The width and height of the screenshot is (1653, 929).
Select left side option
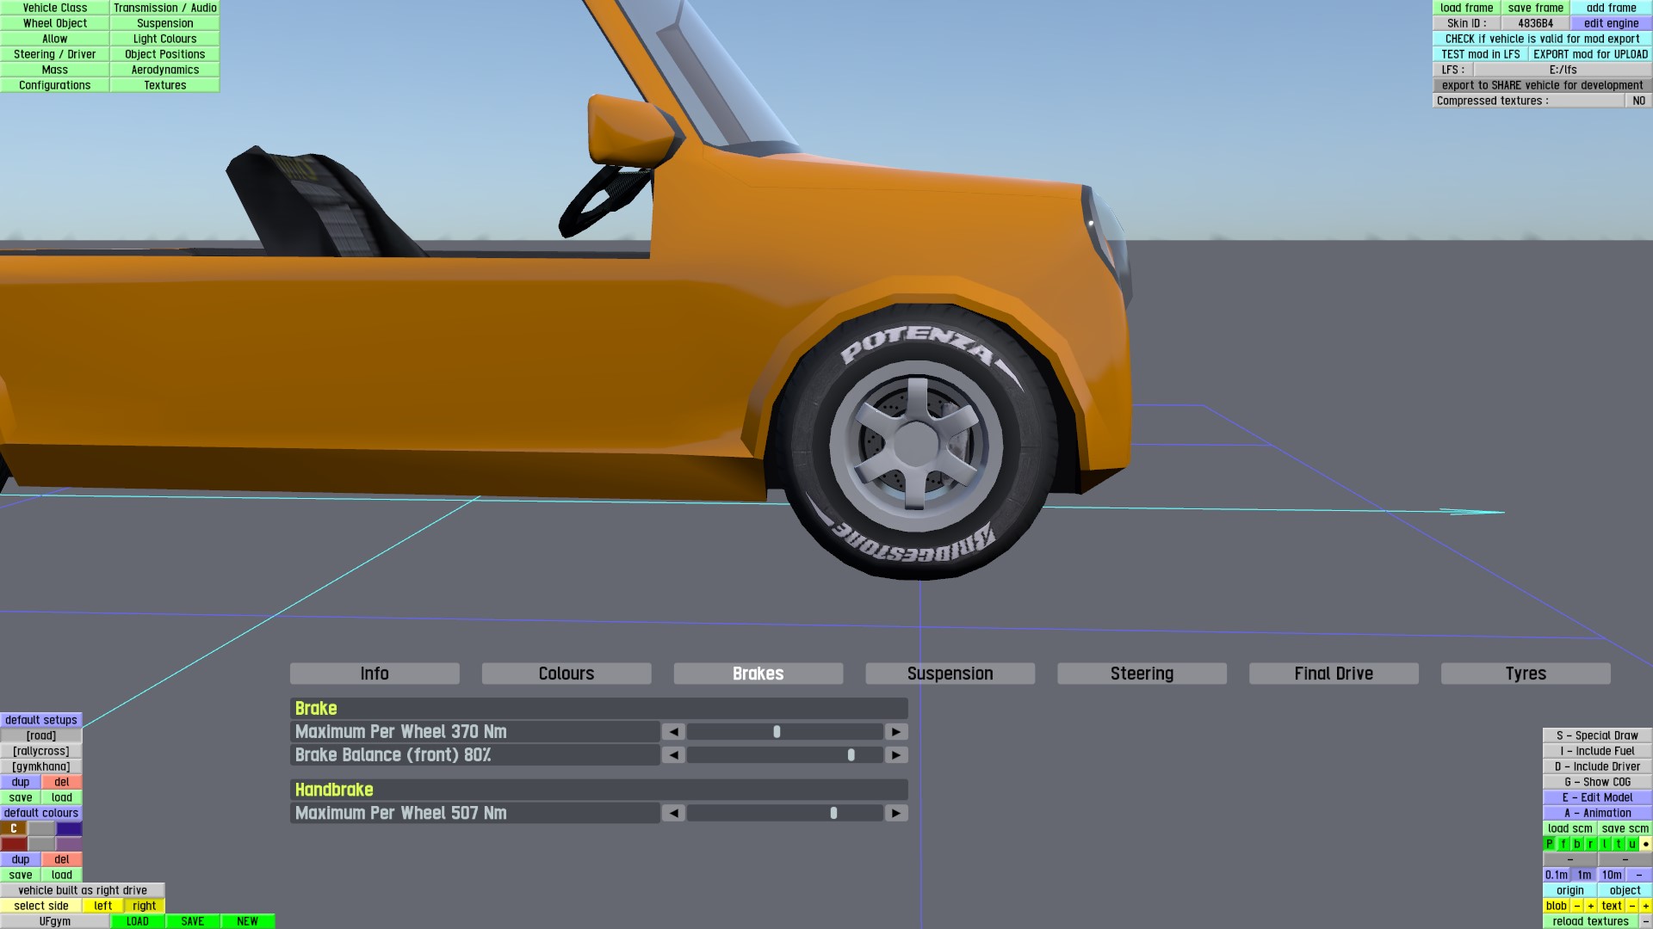[x=102, y=906]
